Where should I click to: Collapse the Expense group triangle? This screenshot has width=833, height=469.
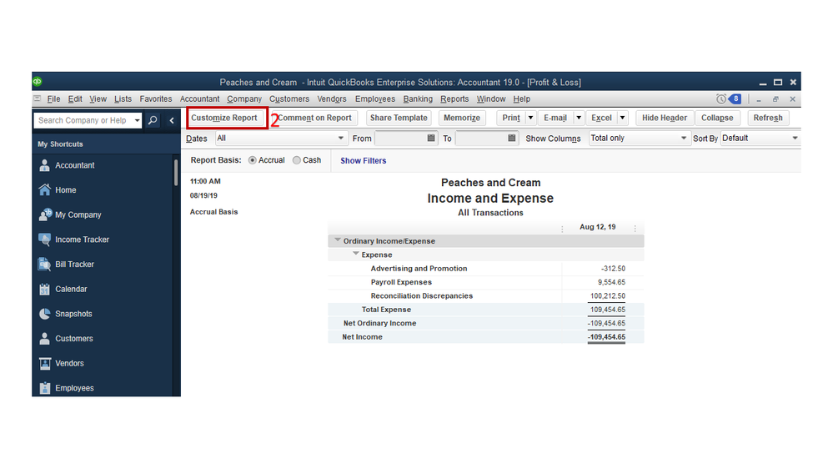click(356, 255)
